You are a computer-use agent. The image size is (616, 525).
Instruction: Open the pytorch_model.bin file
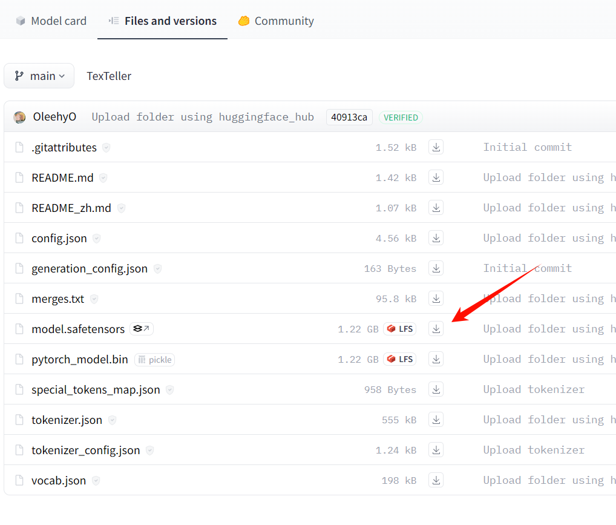click(80, 360)
